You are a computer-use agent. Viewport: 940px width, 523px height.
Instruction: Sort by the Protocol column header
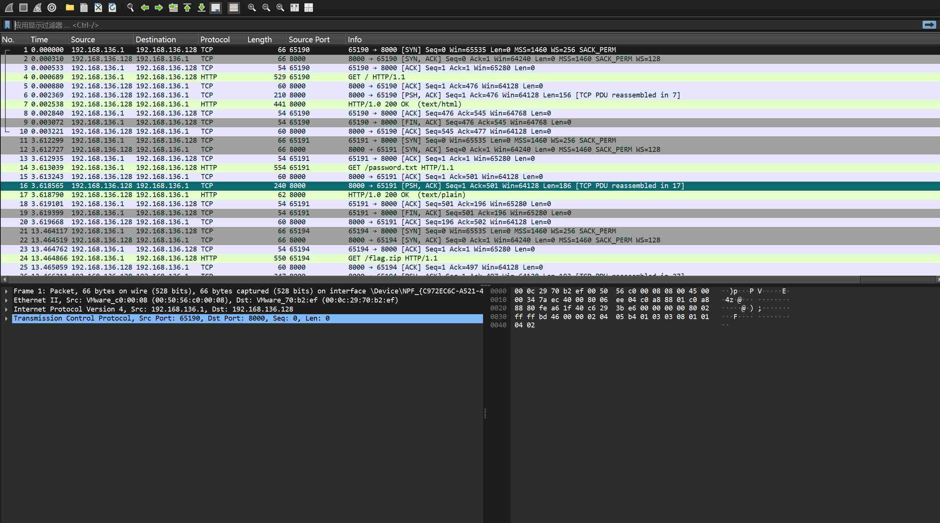pyautogui.click(x=215, y=40)
